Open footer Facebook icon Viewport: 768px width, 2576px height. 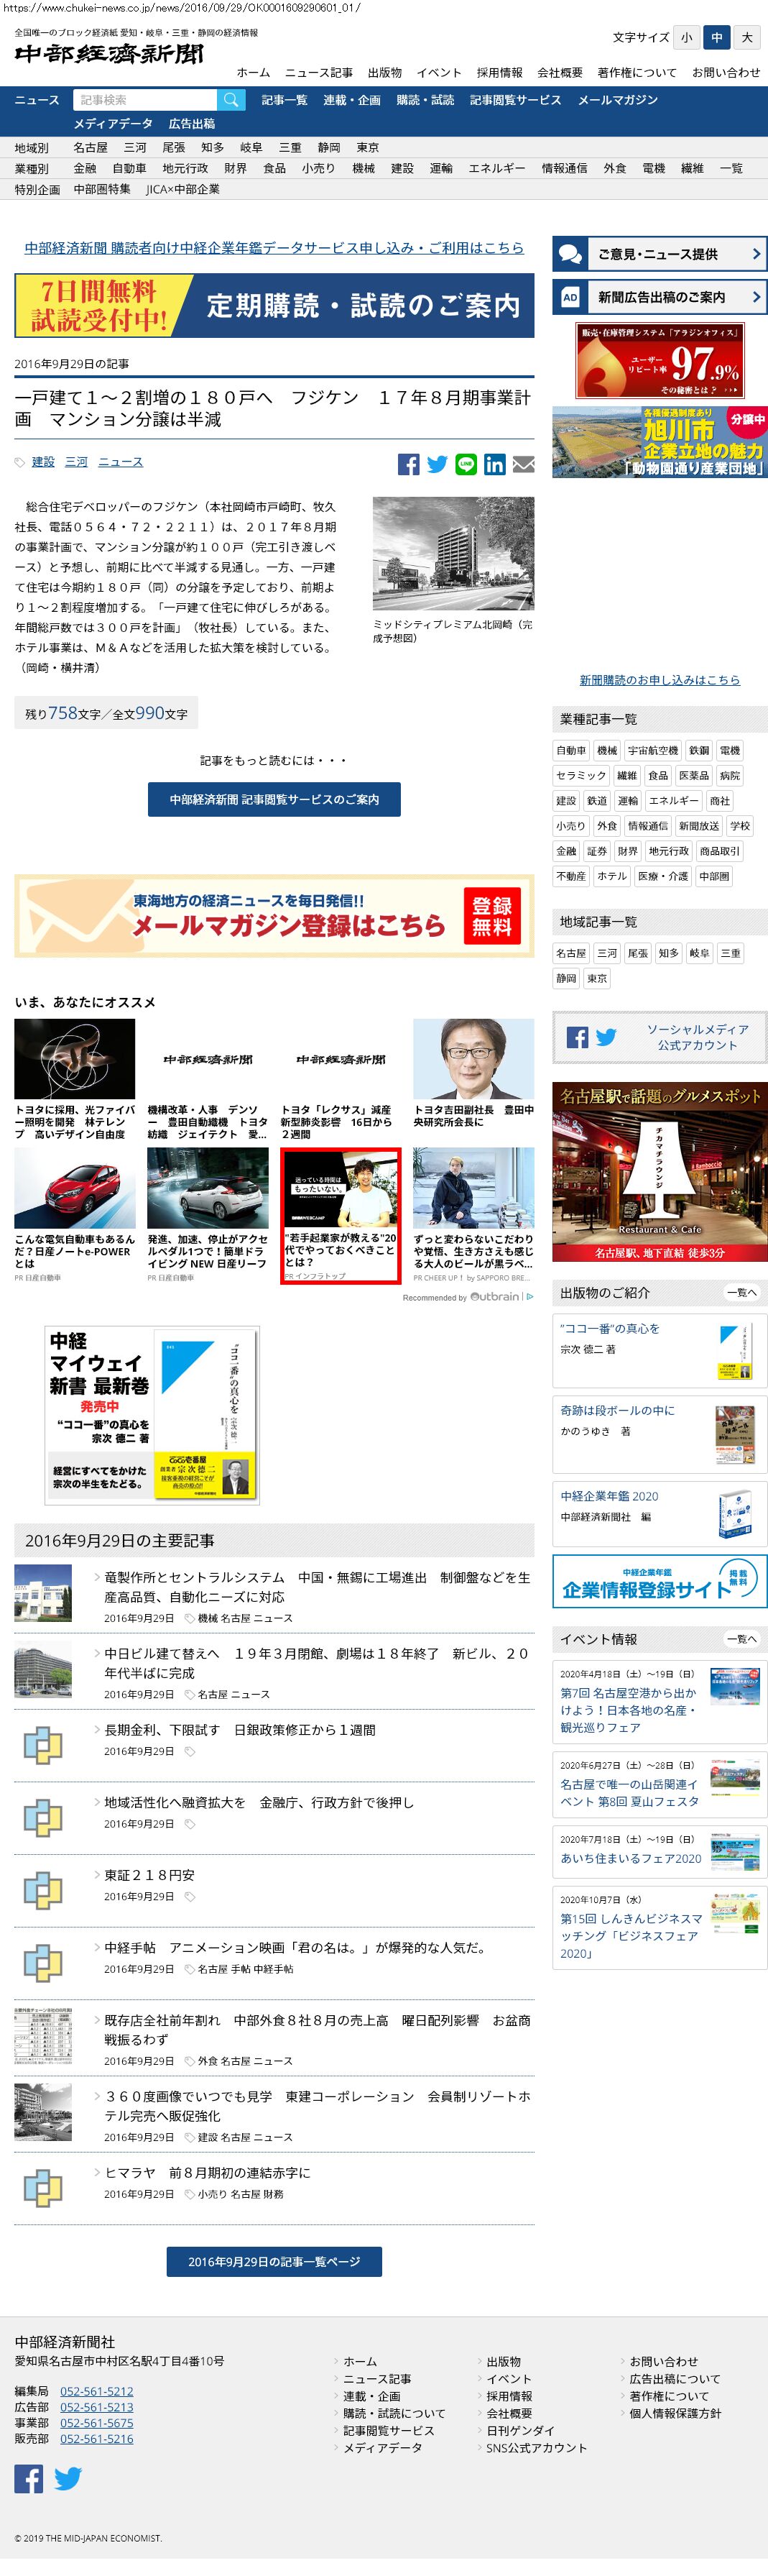click(x=29, y=2478)
